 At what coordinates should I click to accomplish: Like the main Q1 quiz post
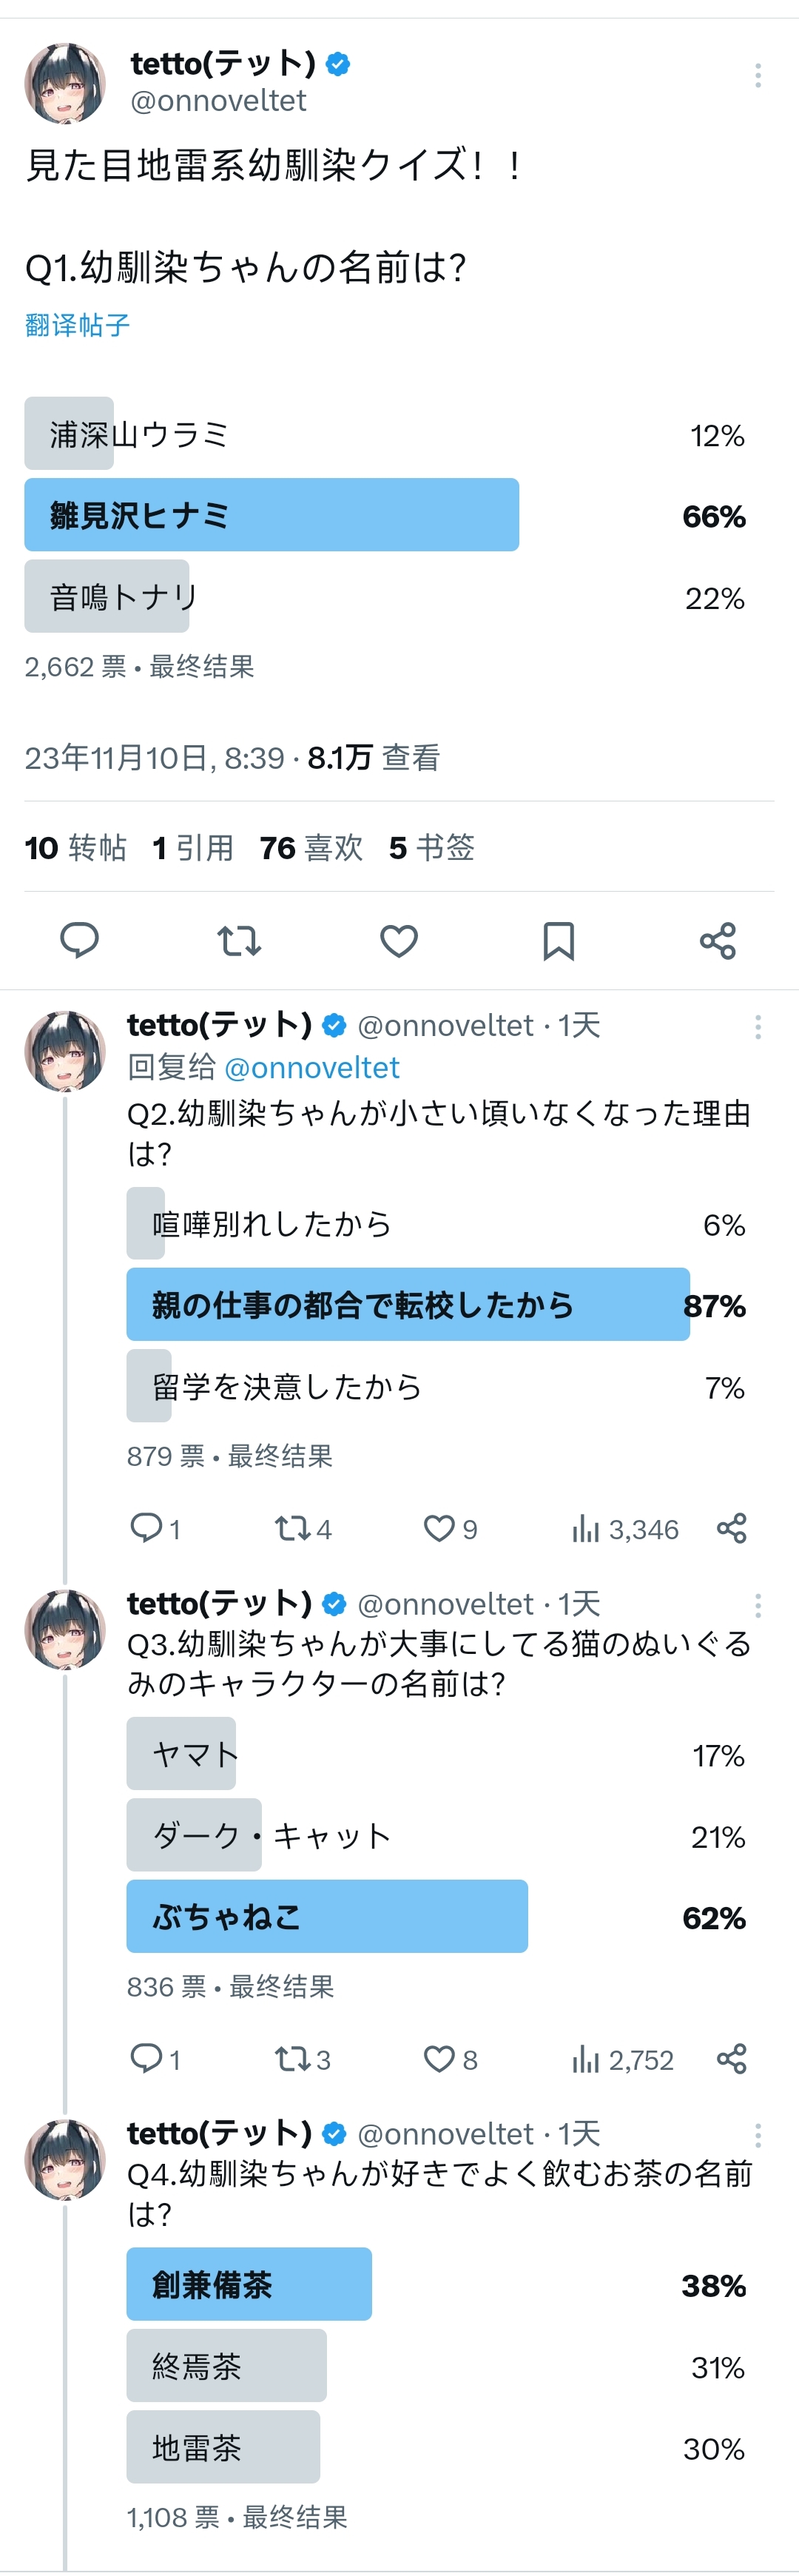399,941
